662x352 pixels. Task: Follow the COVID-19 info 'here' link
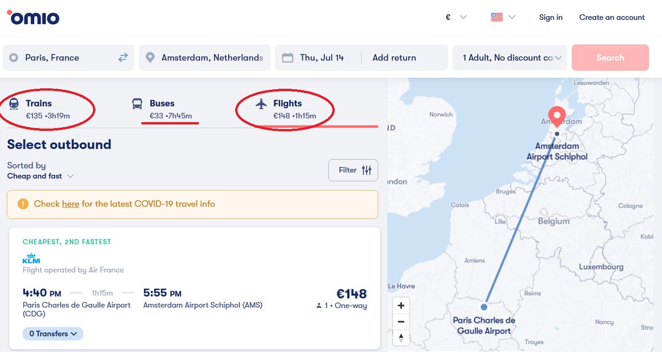point(71,204)
